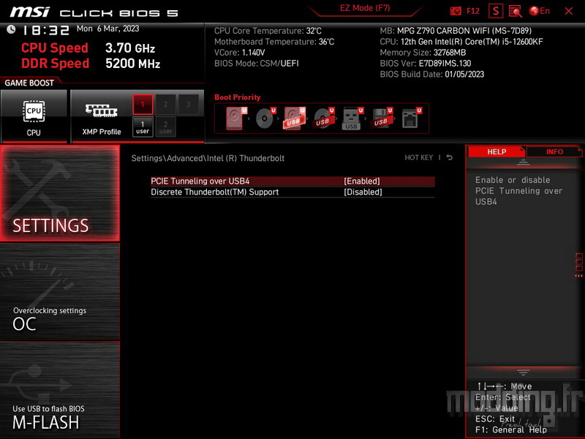Open the BIOS search magnifier icon

516,11
